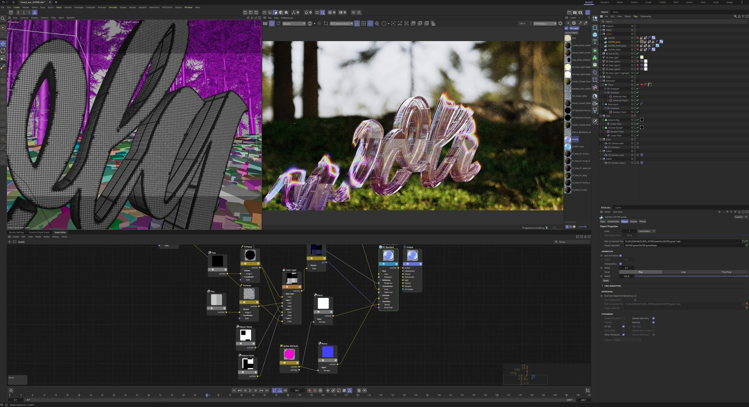This screenshot has height=407, width=749.
Task: Toggle the Interpolation checkbox
Action: coord(620,264)
